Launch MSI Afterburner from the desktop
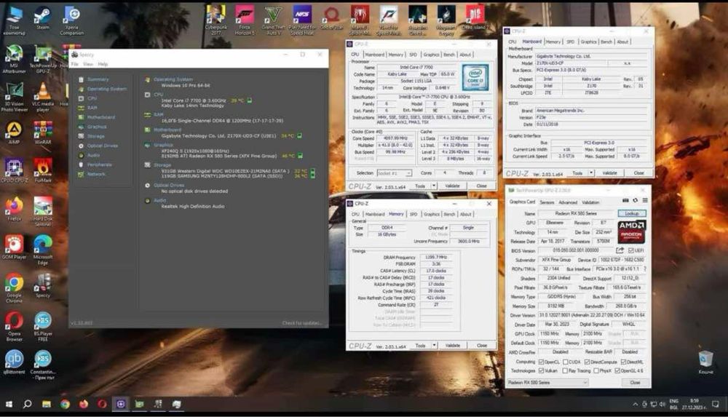This screenshot has width=728, height=417. tap(14, 59)
